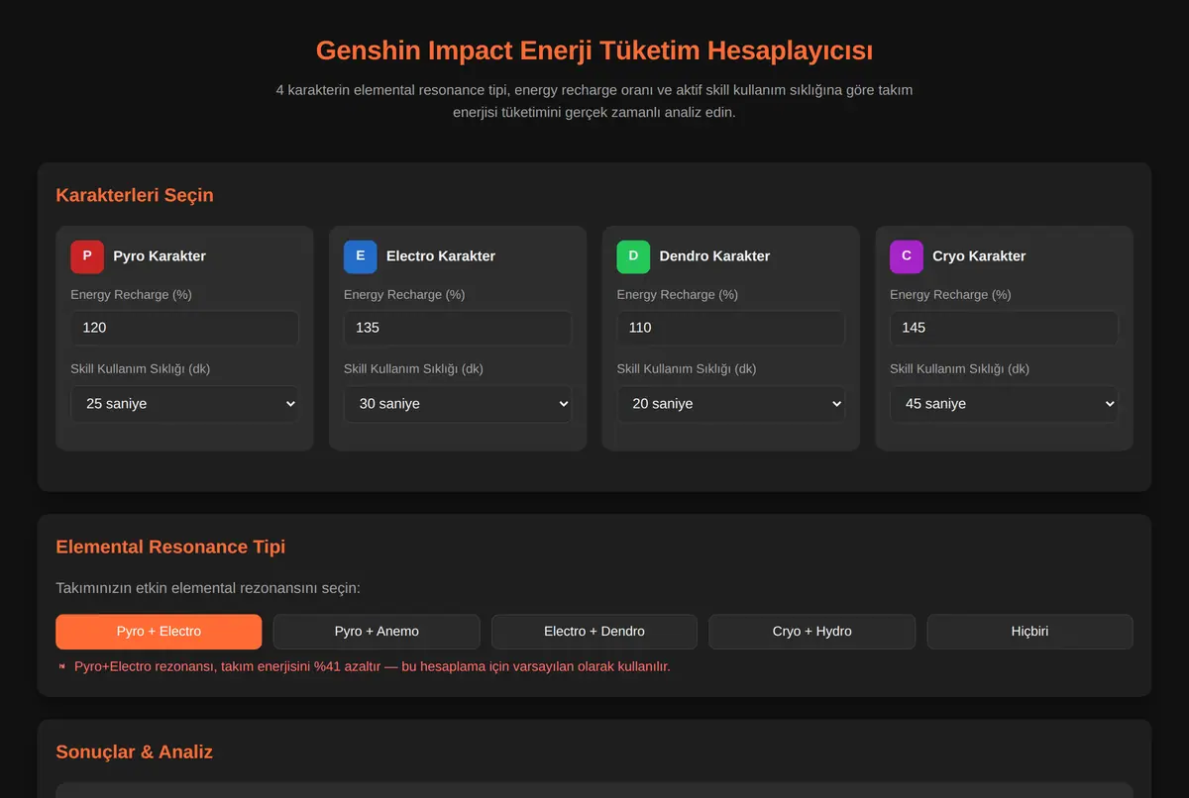Expand the Cryo skill frequency dropdown (45 saniye)
This screenshot has height=798, width=1189.
(x=1004, y=404)
